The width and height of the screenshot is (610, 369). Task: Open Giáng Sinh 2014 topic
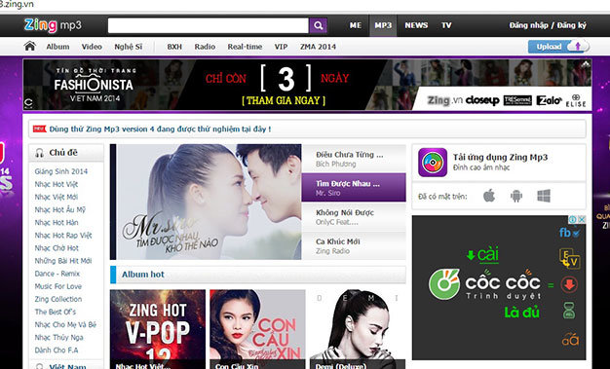pyautogui.click(x=61, y=171)
